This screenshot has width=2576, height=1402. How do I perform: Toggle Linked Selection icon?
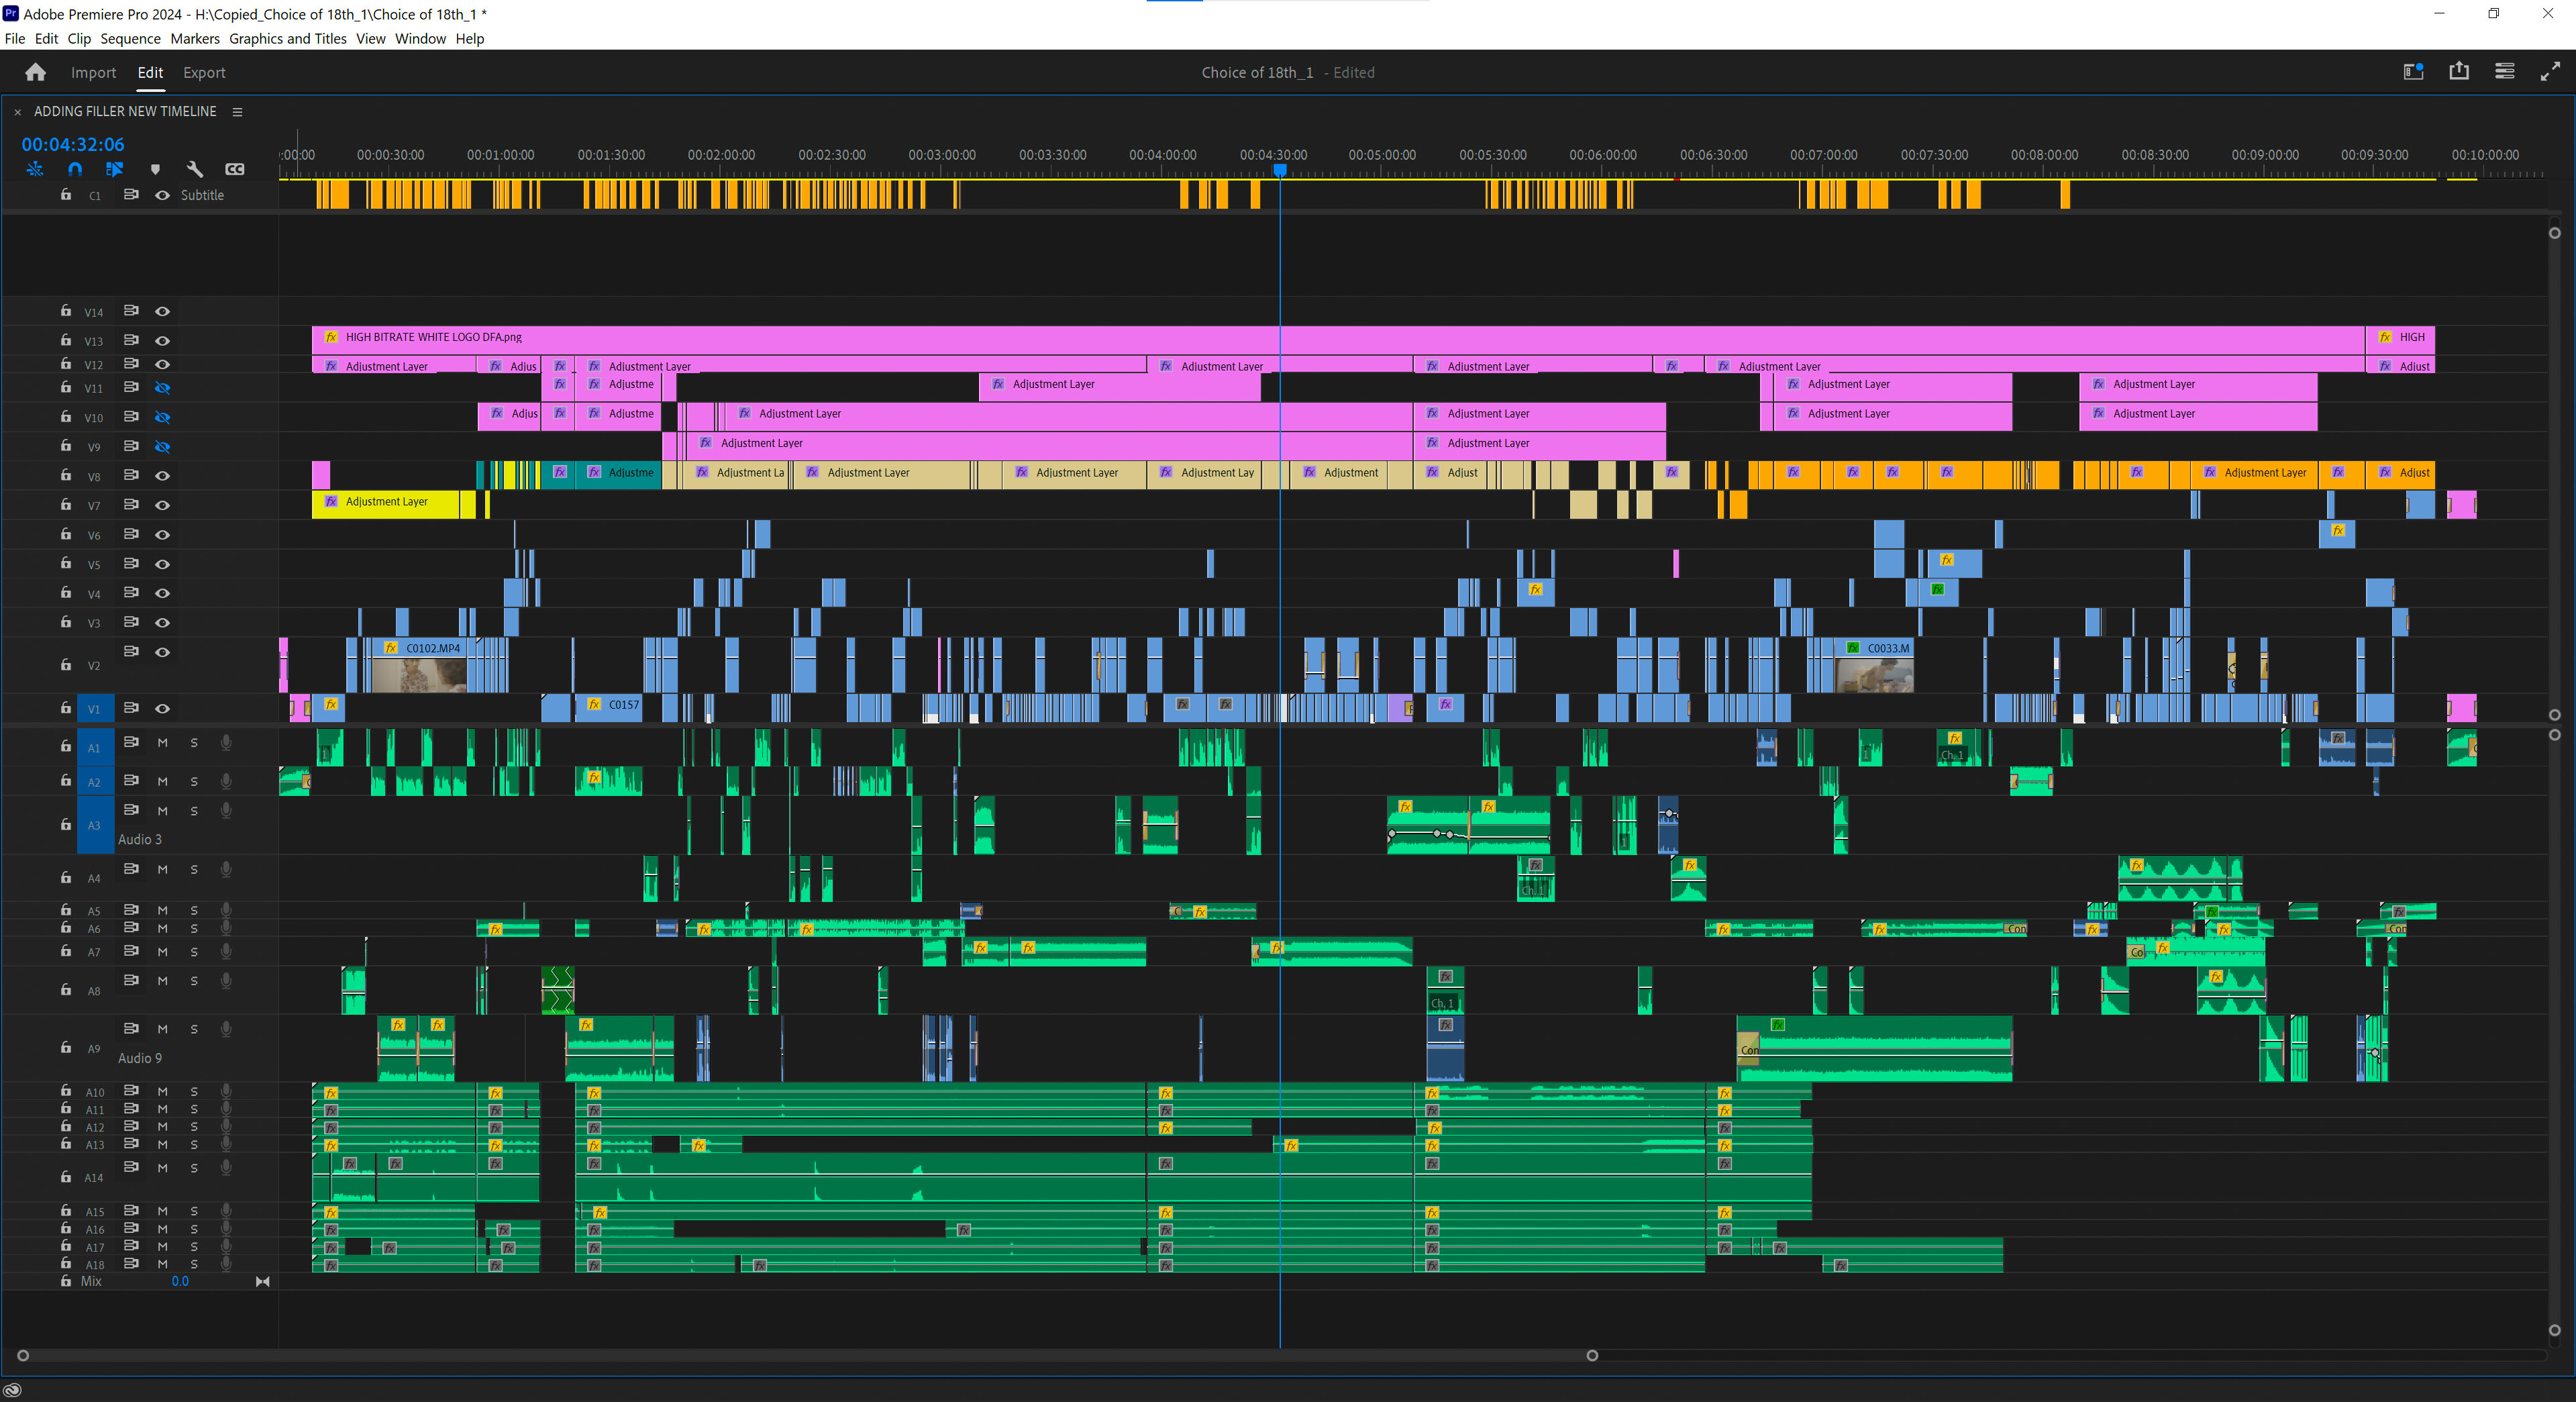pos(115,169)
